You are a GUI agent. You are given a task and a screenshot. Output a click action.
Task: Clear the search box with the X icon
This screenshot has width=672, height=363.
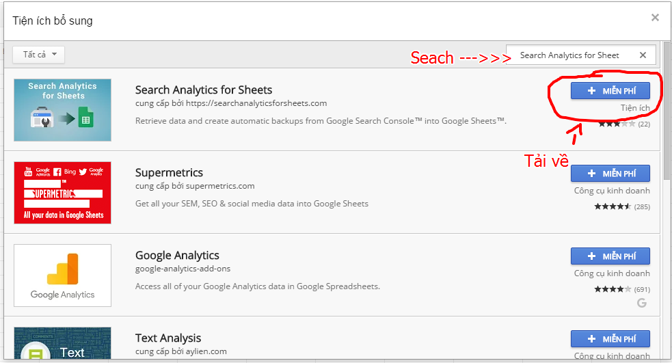(643, 55)
